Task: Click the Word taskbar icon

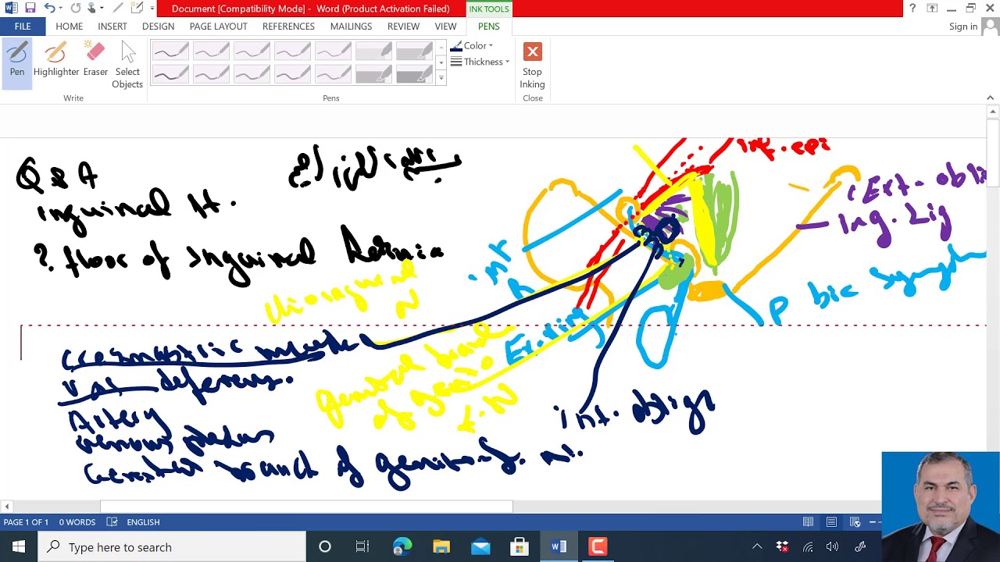Action: coord(559,547)
